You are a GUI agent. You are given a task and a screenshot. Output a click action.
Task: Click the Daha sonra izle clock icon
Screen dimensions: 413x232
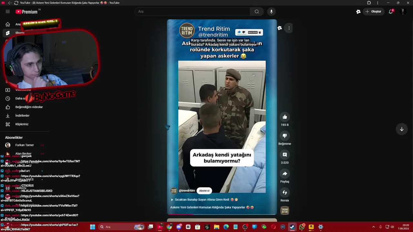8,99
